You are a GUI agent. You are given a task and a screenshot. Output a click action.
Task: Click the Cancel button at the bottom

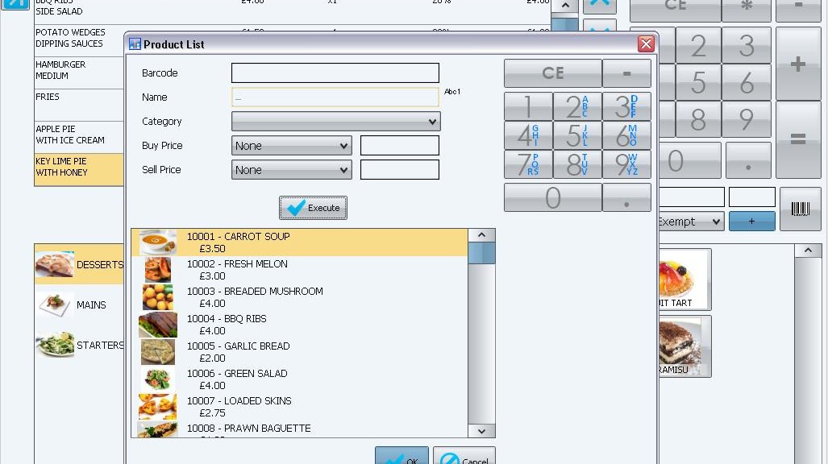pos(464,459)
